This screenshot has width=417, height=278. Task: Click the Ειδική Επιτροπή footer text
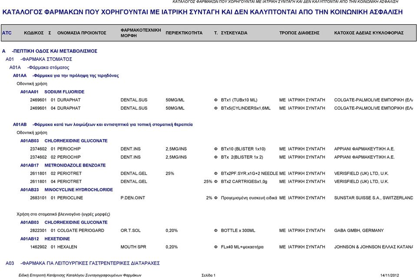pyautogui.click(x=80, y=275)
